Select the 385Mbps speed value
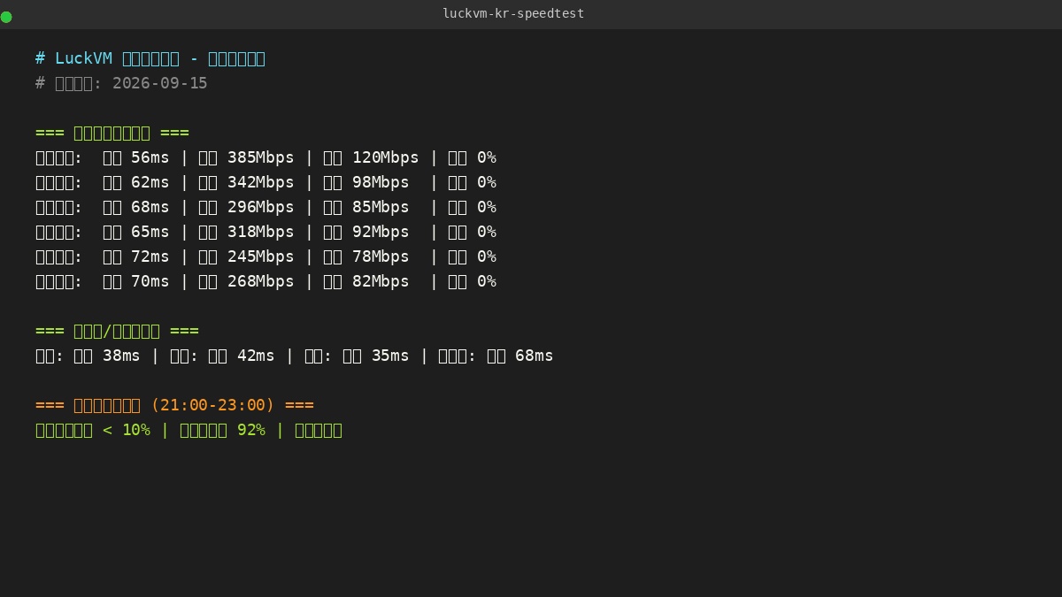 260,157
